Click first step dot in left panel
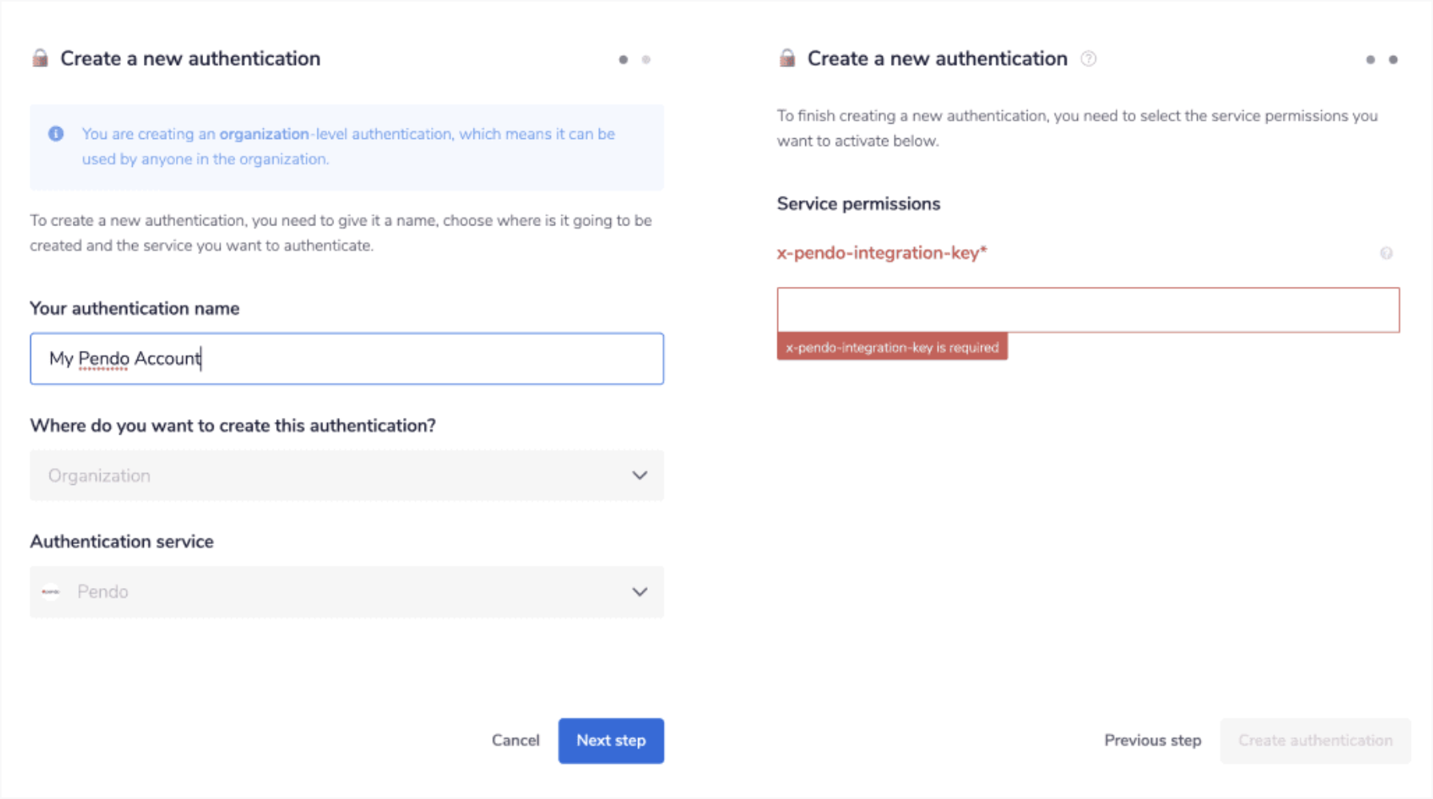 pyautogui.click(x=623, y=60)
